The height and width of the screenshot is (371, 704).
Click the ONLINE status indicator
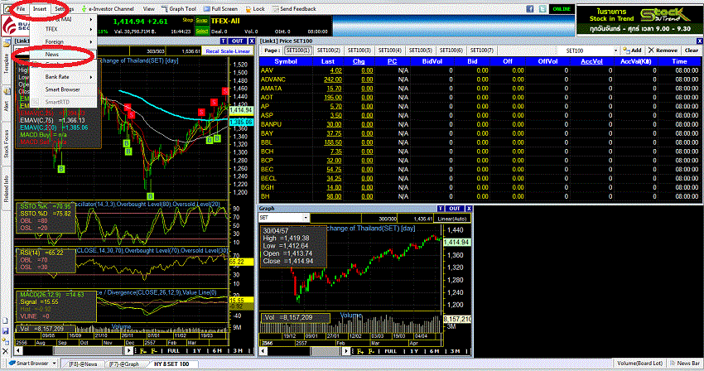(562, 8)
